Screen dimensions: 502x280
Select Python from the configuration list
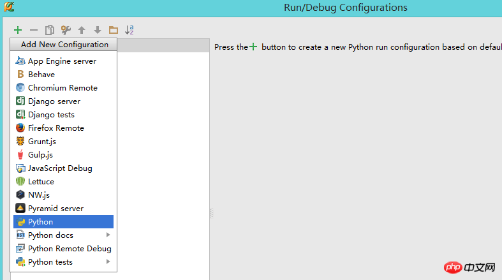[x=63, y=221]
